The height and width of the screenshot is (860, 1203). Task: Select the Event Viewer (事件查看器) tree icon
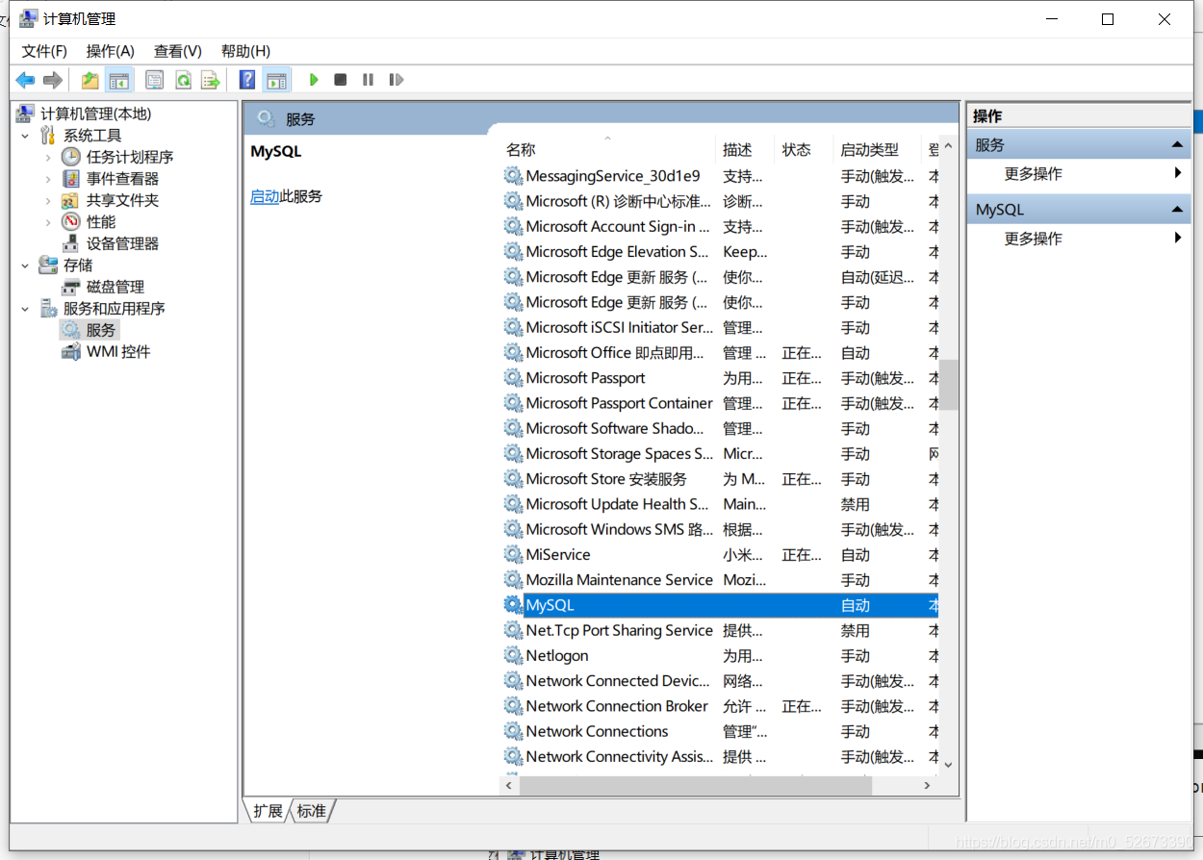point(71,179)
